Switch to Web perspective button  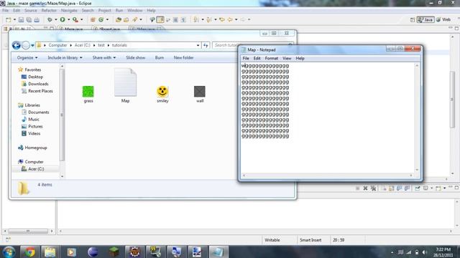443,19
